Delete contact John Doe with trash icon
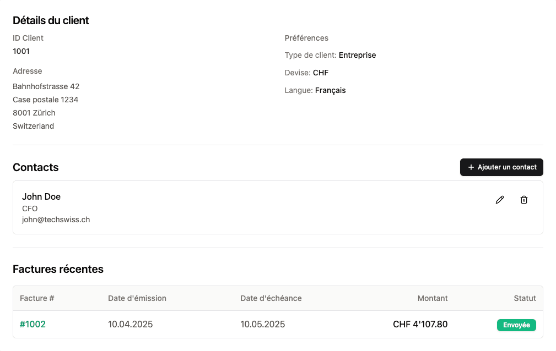556x351 pixels. click(x=524, y=200)
